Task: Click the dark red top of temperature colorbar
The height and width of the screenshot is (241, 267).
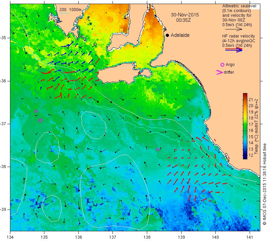Action: point(245,94)
